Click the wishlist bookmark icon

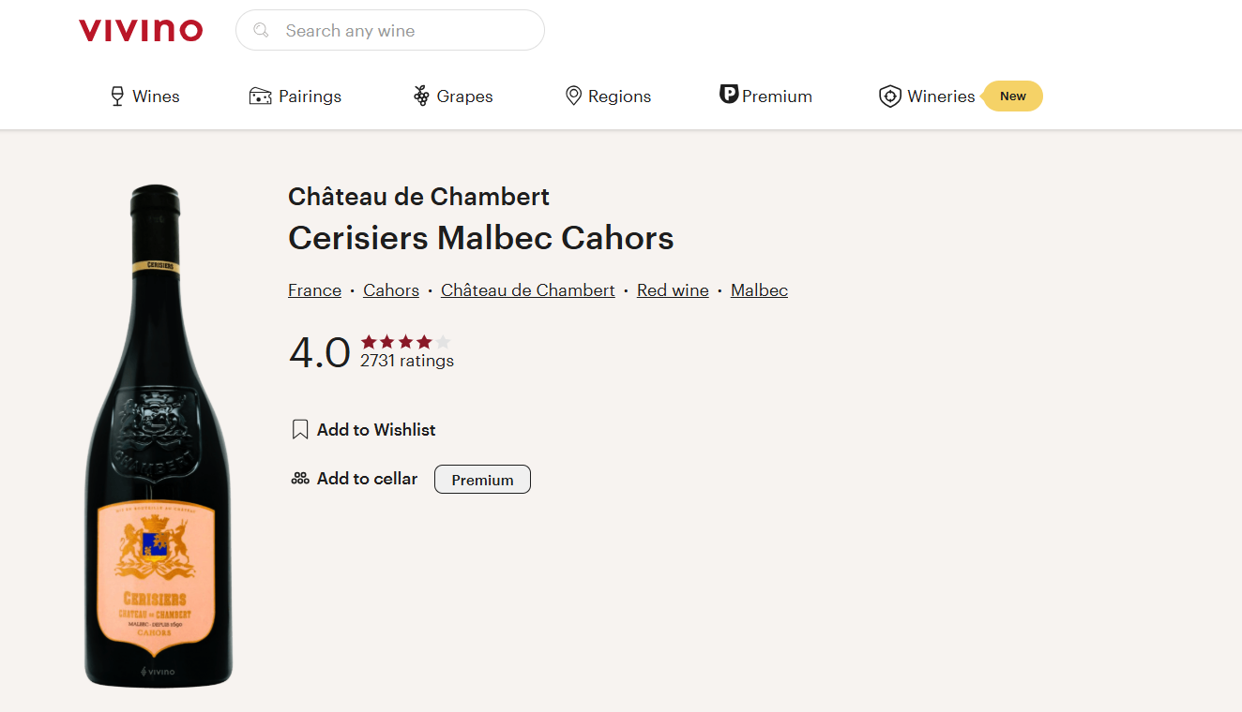coord(300,430)
